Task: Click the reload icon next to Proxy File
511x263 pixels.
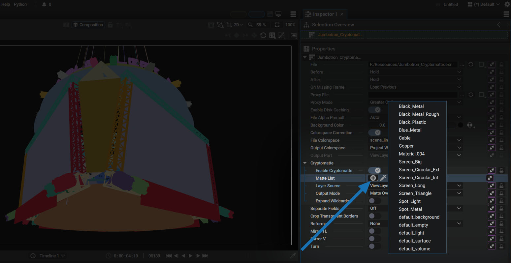Action: (x=471, y=95)
